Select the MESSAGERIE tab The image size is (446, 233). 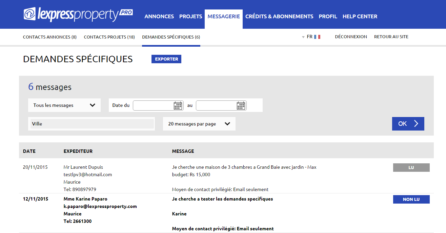pos(224,16)
